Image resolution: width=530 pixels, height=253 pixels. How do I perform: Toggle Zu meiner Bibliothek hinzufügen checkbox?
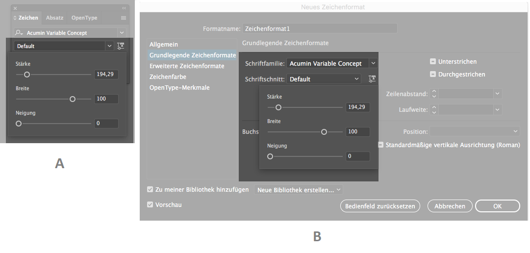(x=150, y=189)
